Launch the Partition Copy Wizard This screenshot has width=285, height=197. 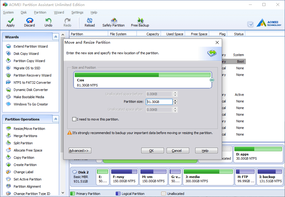pyautogui.click(x=29, y=61)
